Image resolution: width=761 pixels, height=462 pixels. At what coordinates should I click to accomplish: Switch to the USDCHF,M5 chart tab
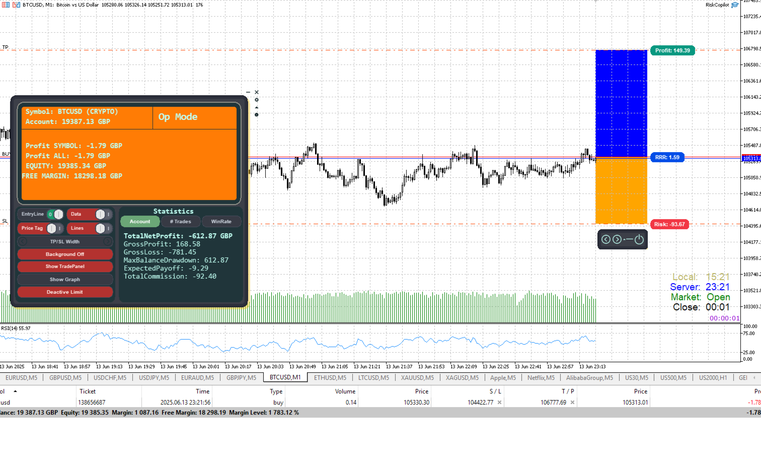coord(110,378)
